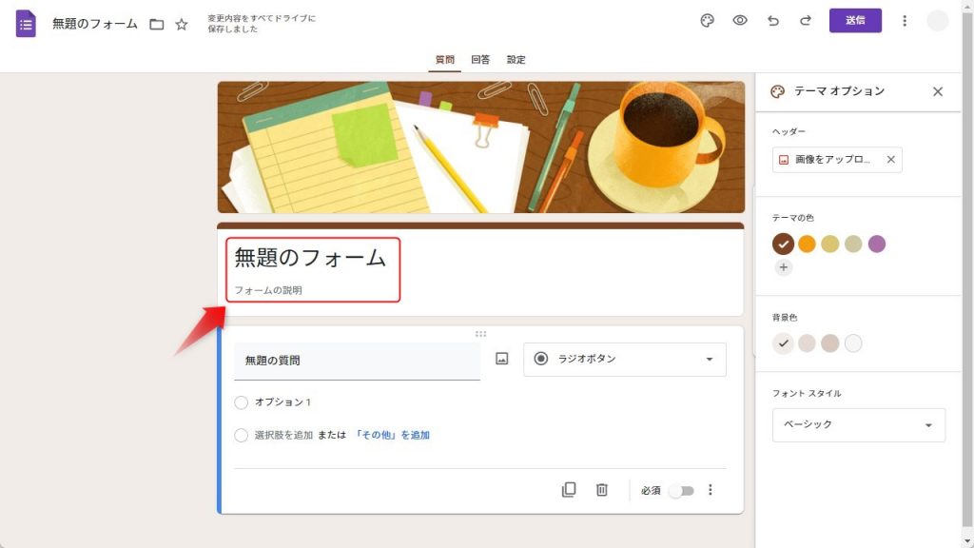Open the more options menu beside 送信
This screenshot has height=548, width=974.
[x=905, y=21]
